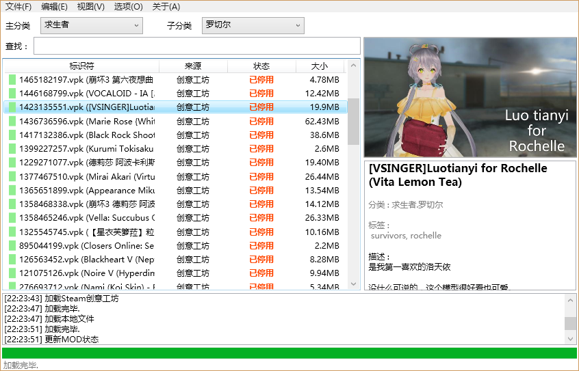Select row 1229271077.vpk 德莉莎 阿波卡利斯
This screenshot has width=579, height=371.
click(175, 162)
